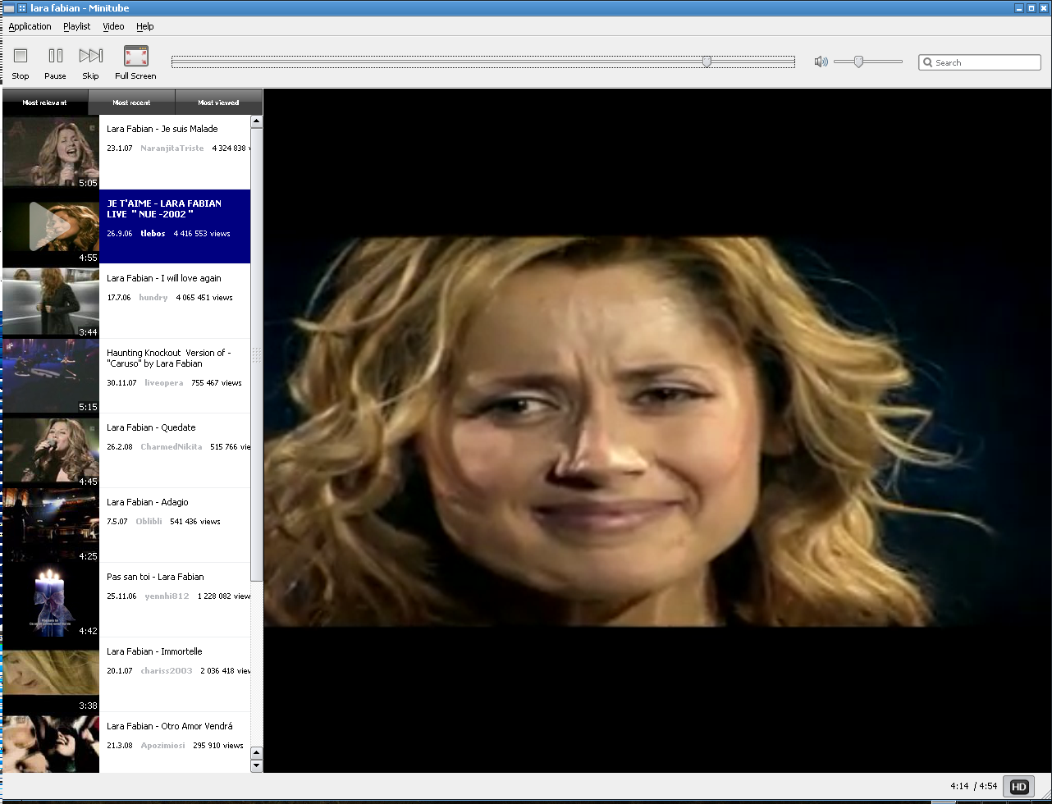Click uploader name NaranjitaTriste

coord(172,148)
